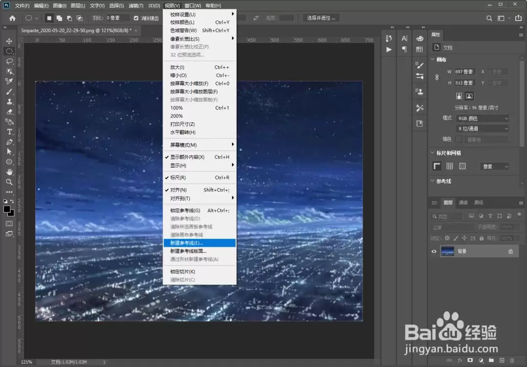Select the Hand tool
Screen dimensions: 527x367
pos(9,172)
